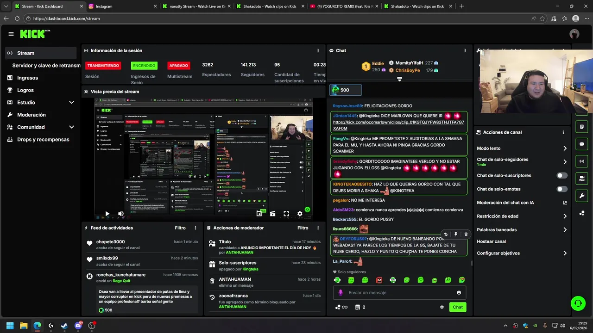
Task: Click Hostear canal
Action: click(x=491, y=241)
